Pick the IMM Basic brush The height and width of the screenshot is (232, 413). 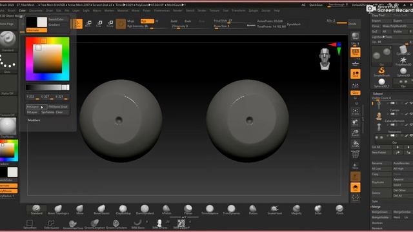137,224
